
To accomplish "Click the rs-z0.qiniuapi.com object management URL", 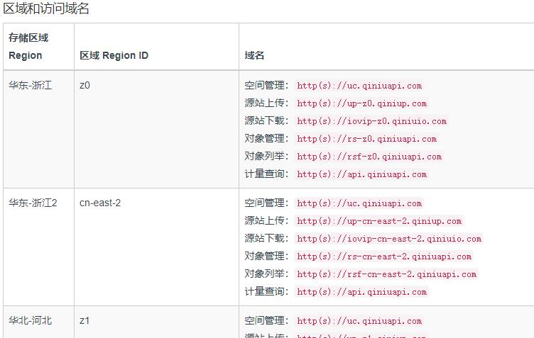I will pyautogui.click(x=366, y=139).
